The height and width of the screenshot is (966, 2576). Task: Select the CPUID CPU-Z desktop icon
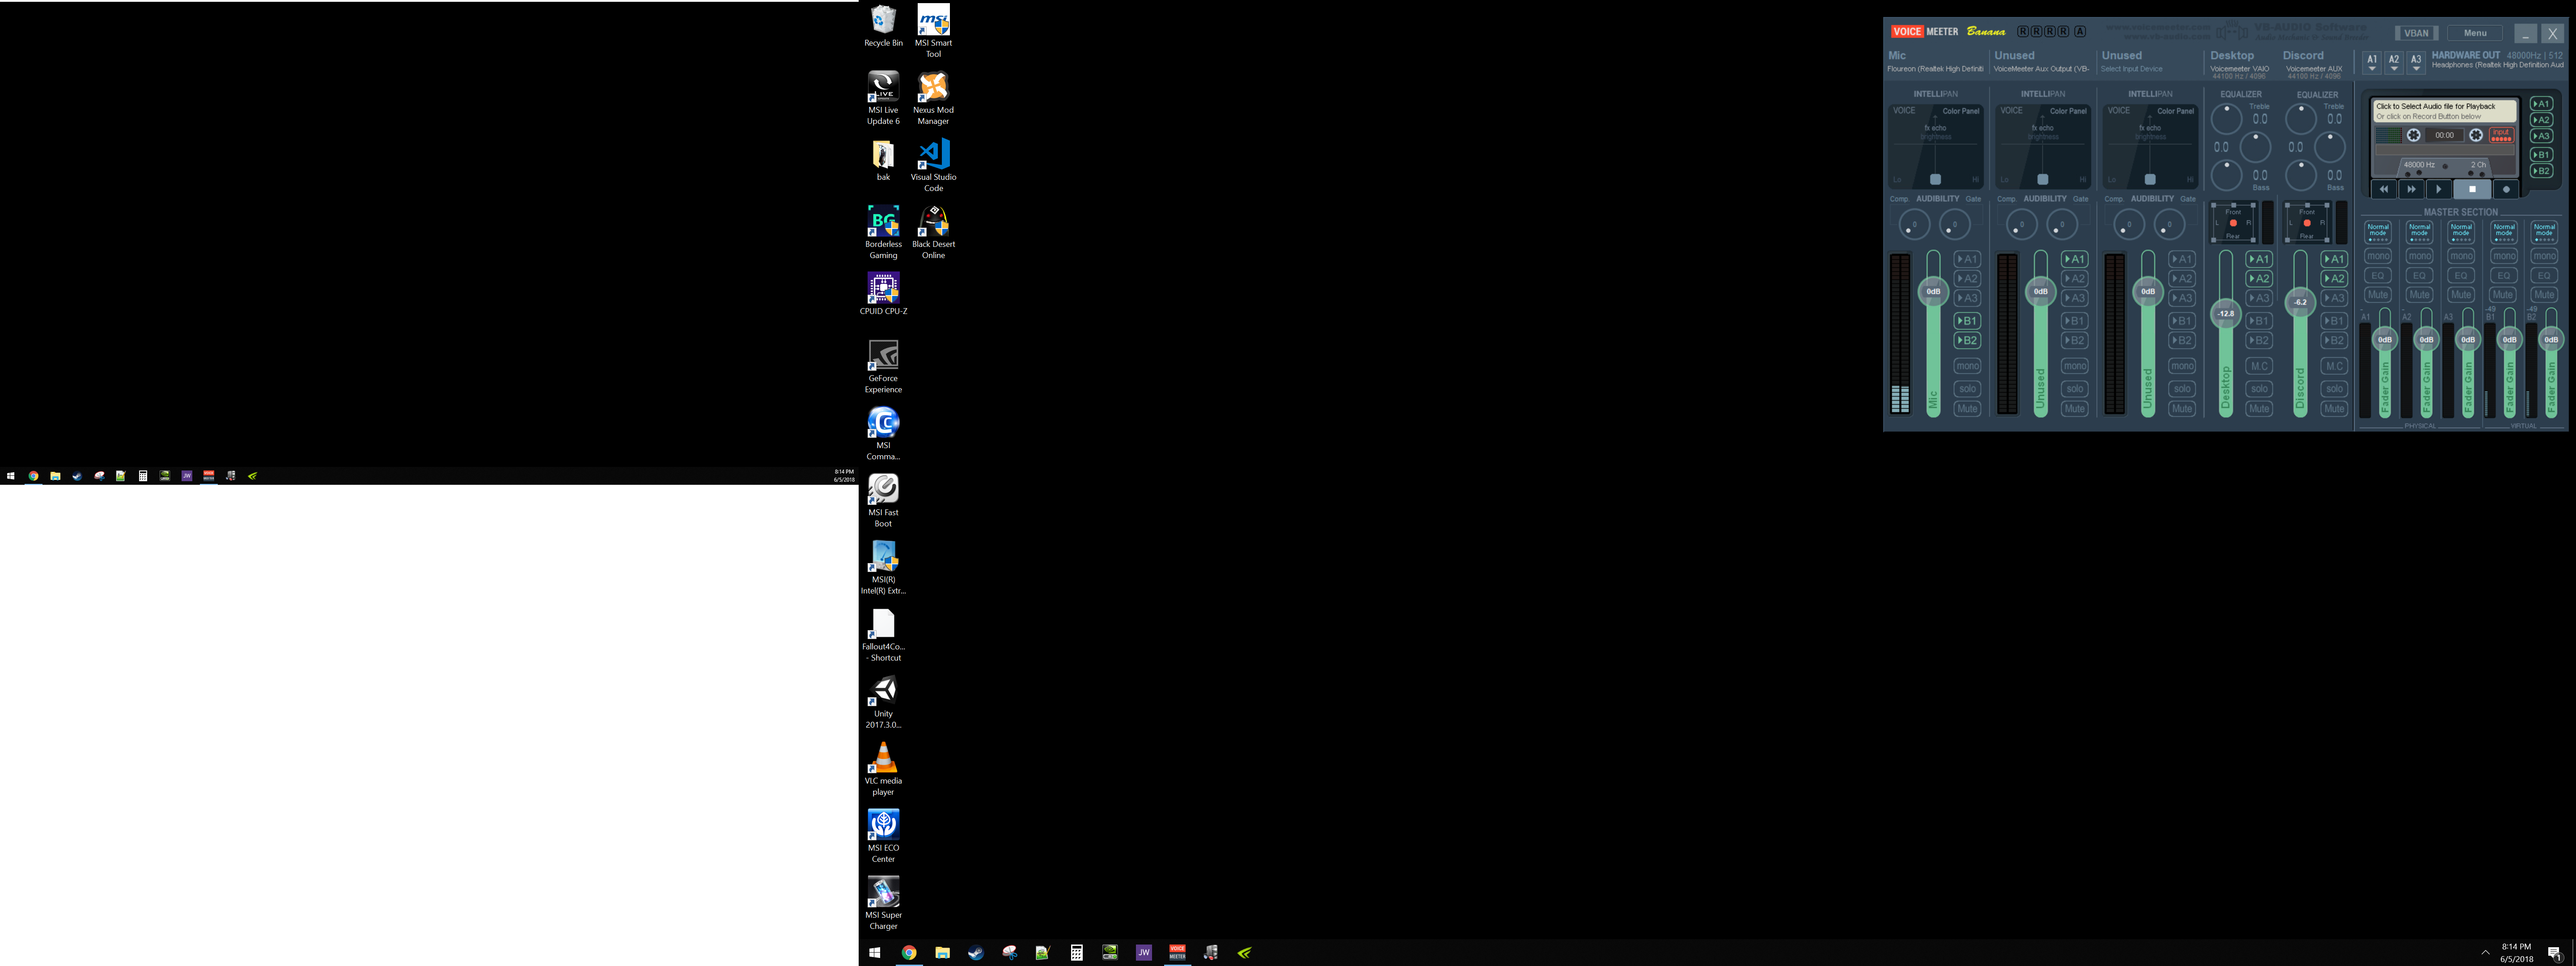pos(883,294)
